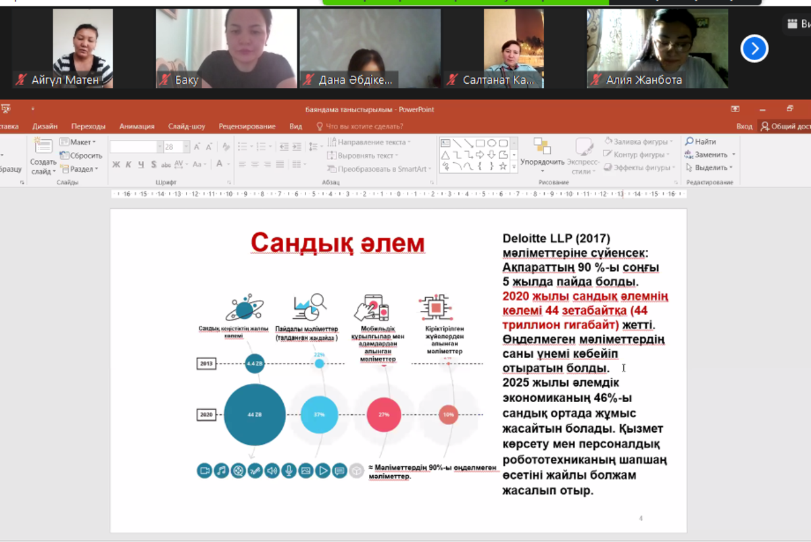The height and width of the screenshot is (542, 811).
Task: Click the right block arrow shape
Action: pos(479,154)
